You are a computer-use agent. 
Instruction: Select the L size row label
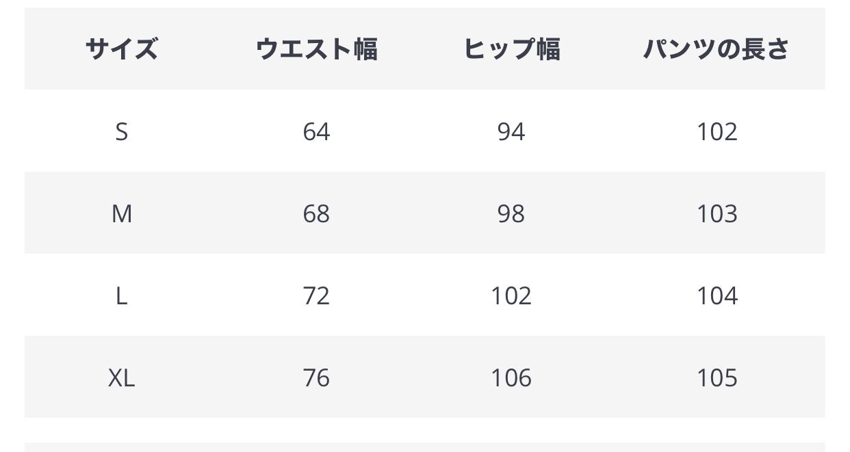pyautogui.click(x=121, y=295)
